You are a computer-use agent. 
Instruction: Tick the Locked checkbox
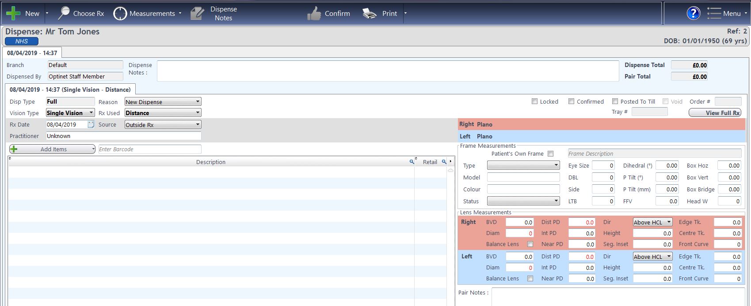[x=535, y=101]
